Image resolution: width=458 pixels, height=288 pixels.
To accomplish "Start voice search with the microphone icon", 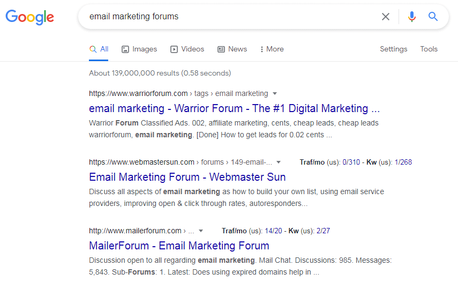I will (412, 17).
